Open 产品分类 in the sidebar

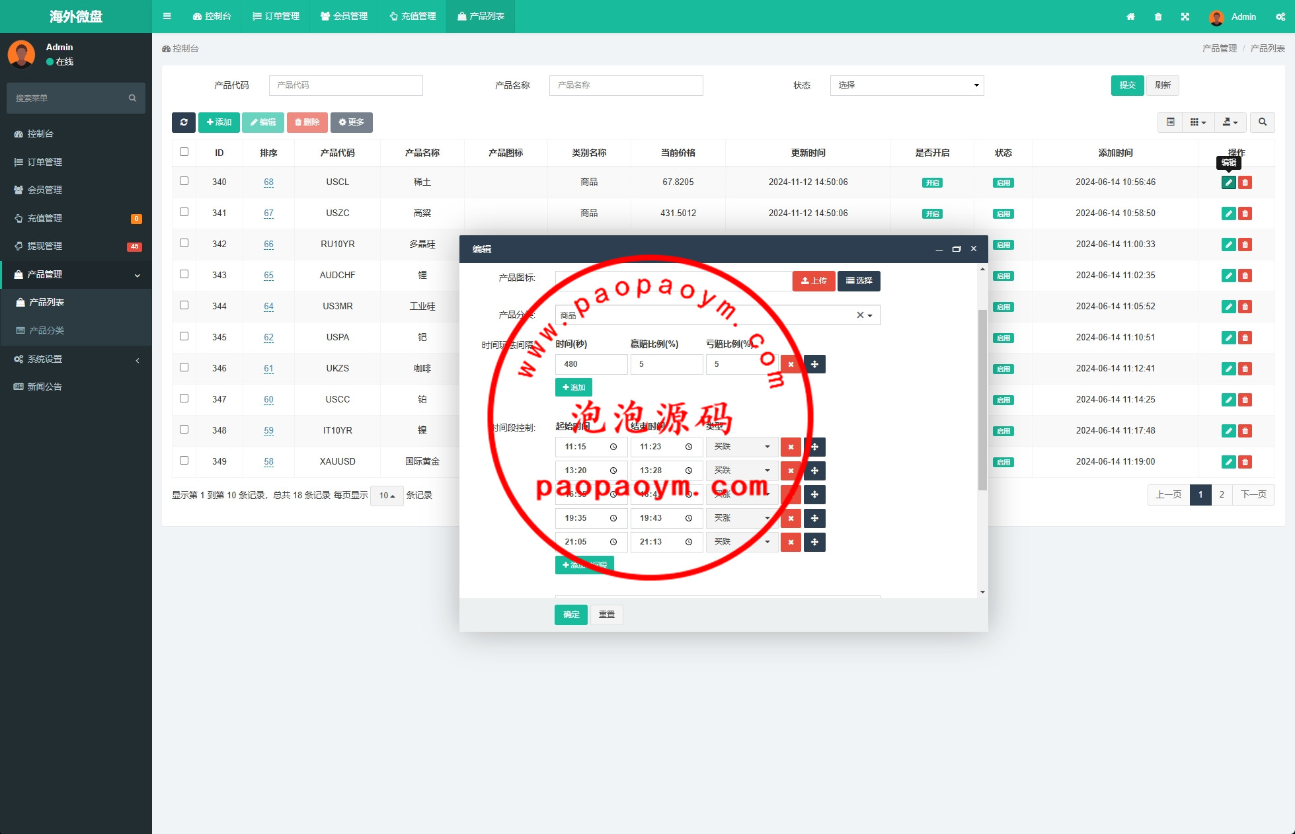coord(76,330)
